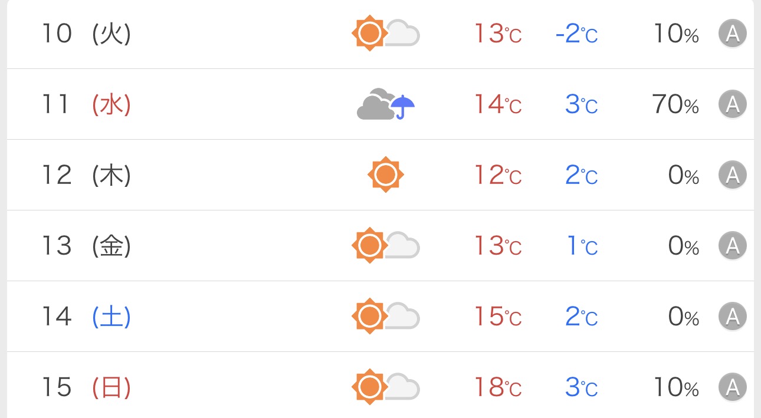Select the 12 (木) date label
The image size is (761, 418).
click(86, 175)
